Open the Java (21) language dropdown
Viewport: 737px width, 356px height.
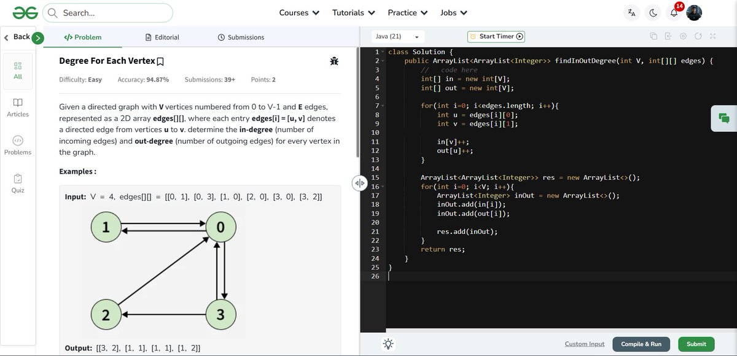397,36
